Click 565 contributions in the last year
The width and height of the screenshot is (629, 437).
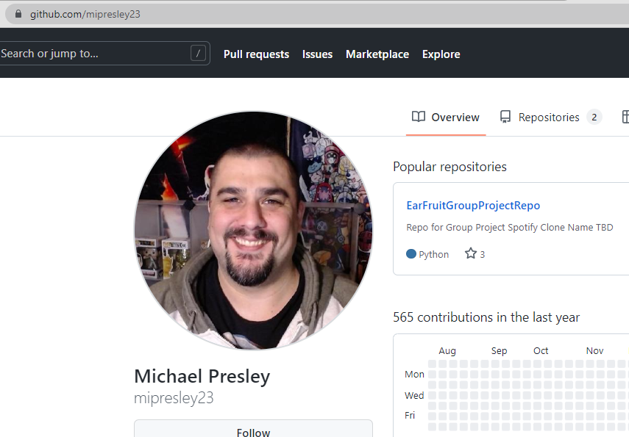486,317
